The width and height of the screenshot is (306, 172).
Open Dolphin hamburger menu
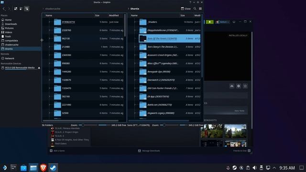pyautogui.click(x=200, y=9)
